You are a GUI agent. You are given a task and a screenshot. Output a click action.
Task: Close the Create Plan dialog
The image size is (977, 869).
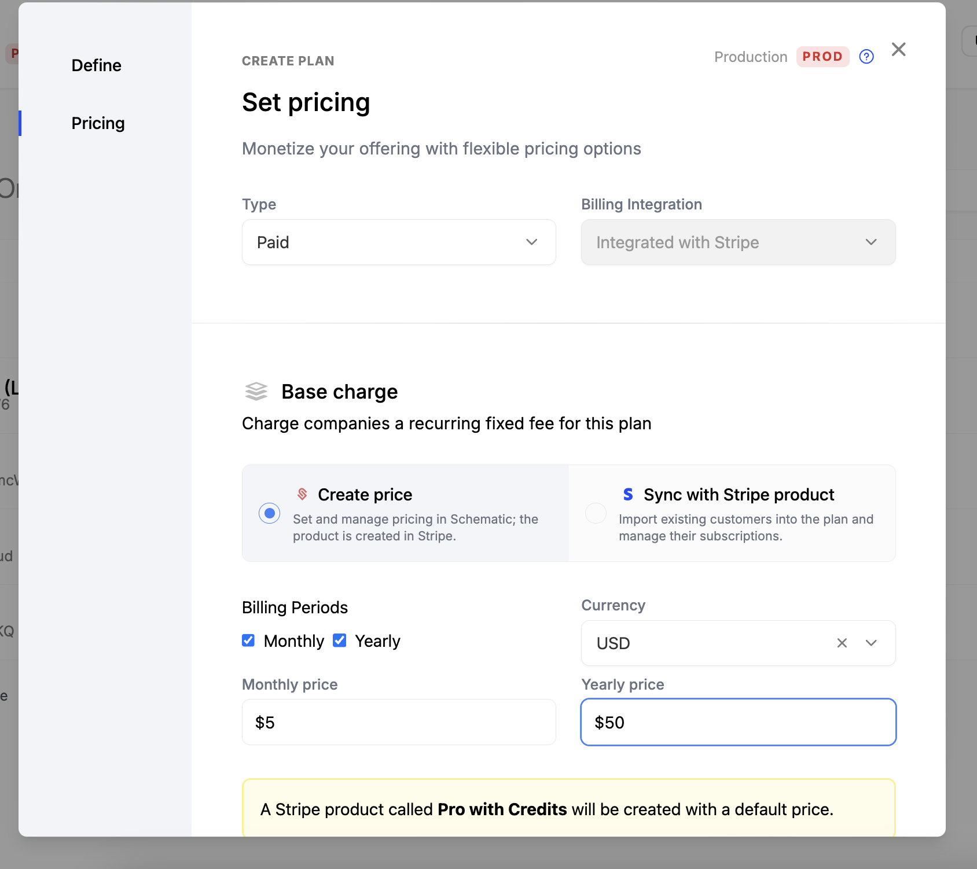(898, 50)
